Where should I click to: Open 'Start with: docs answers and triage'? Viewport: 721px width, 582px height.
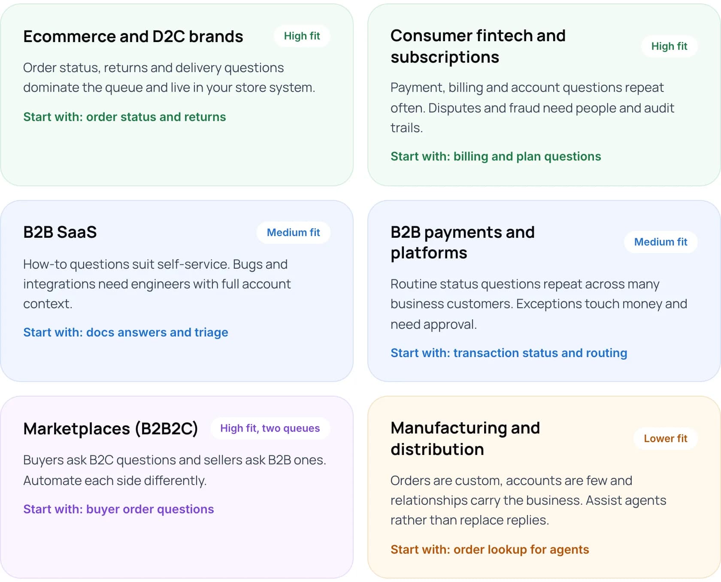126,332
